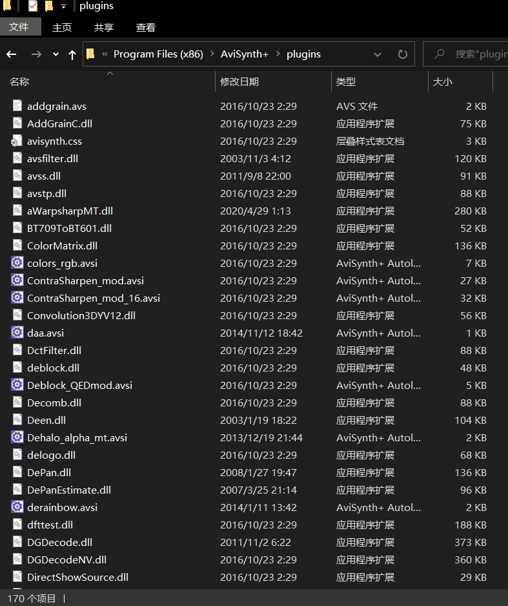Expand chevron after AviSynth+ breadcrumb

click(x=278, y=54)
